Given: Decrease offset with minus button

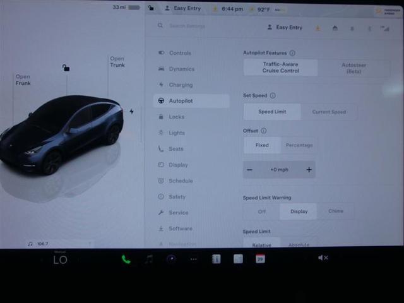Looking at the screenshot, I should pos(250,170).
